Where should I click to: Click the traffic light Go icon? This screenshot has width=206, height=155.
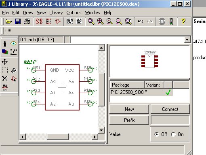(171, 21)
